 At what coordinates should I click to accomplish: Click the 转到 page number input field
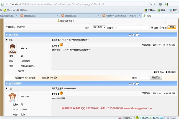click(144, 78)
